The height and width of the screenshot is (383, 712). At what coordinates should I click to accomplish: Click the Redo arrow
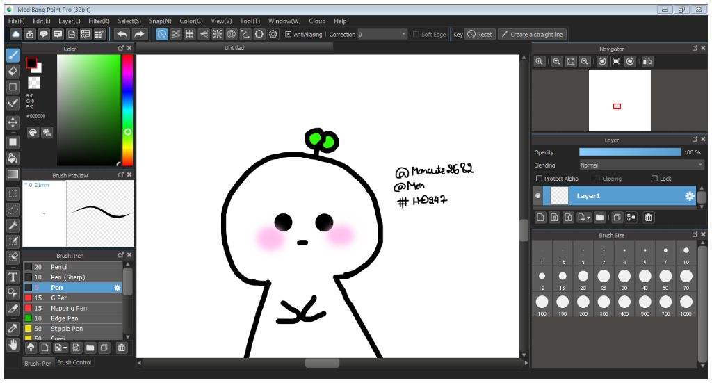[x=139, y=35]
